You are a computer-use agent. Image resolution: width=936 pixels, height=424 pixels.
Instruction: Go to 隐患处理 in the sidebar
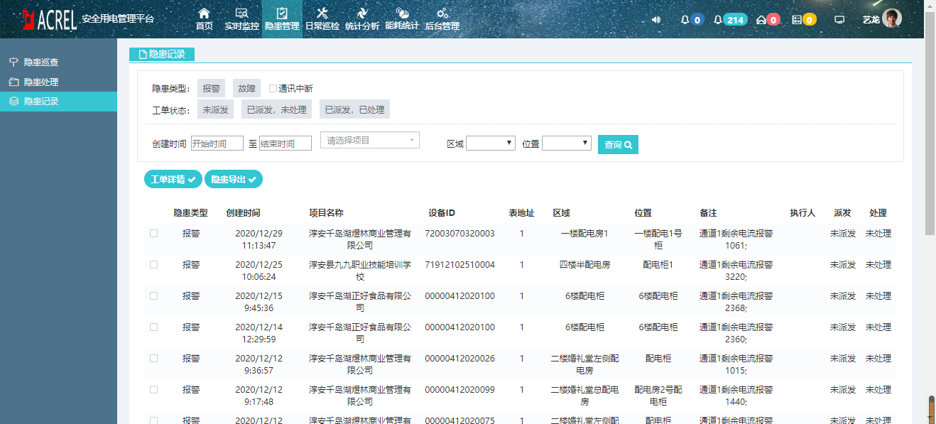40,82
